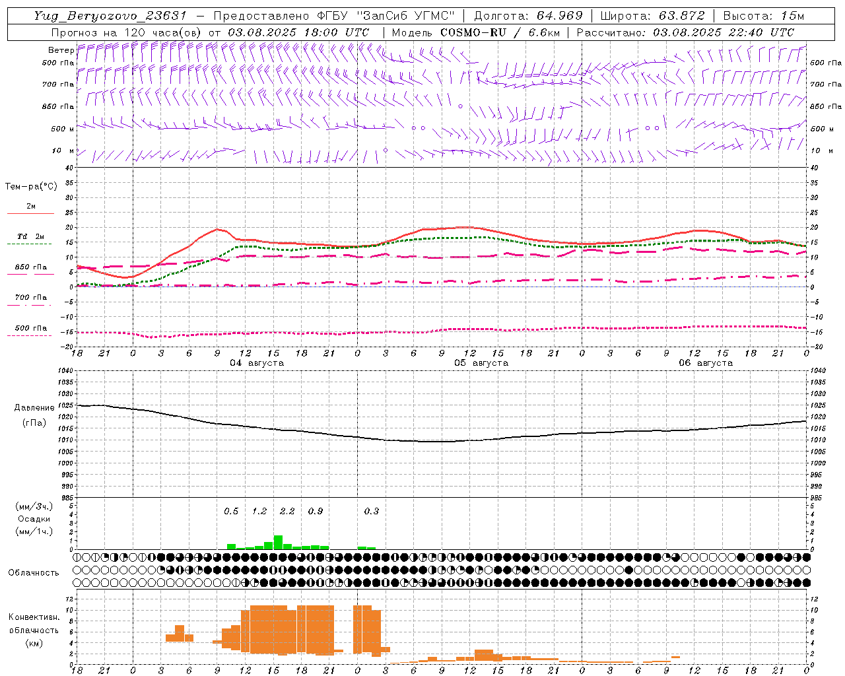Screen dimensions: 845x676
Task: Click the '850 гПа' temperature legend label
Action: click(30, 267)
